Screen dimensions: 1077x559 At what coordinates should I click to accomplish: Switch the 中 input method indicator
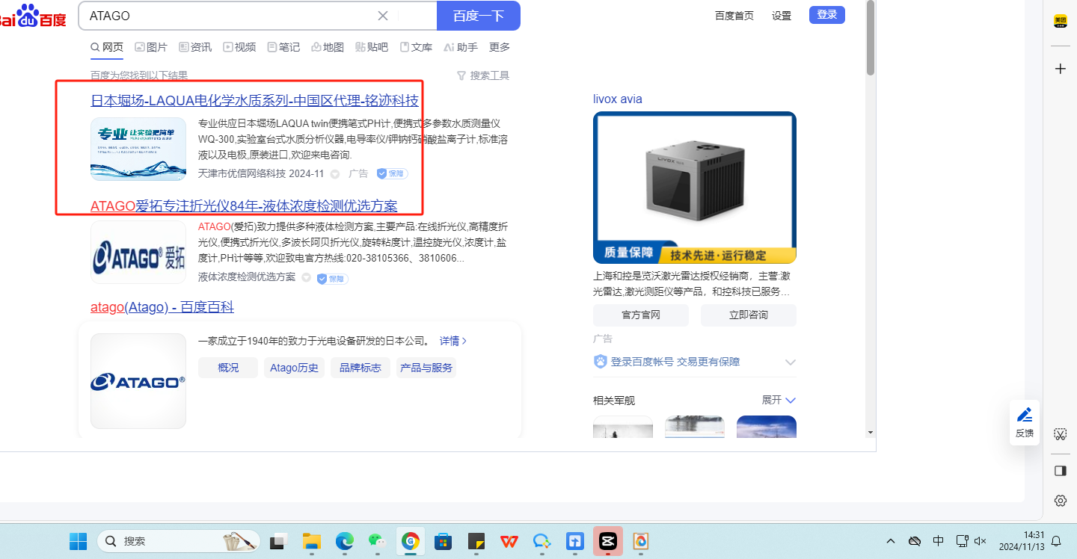tap(938, 541)
